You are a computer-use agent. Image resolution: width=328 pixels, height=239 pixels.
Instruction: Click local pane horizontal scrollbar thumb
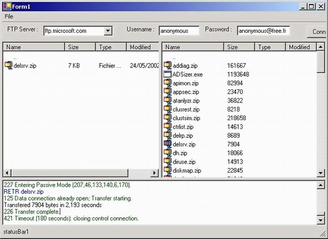70,173
